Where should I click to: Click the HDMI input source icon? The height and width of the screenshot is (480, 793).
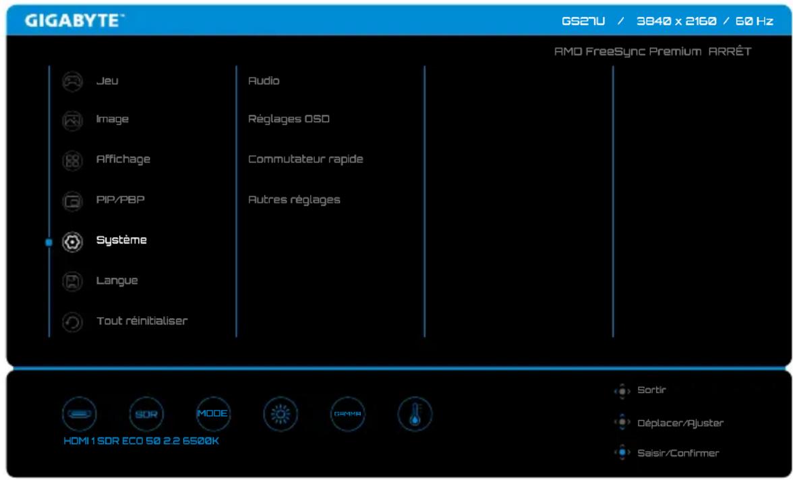tap(80, 414)
